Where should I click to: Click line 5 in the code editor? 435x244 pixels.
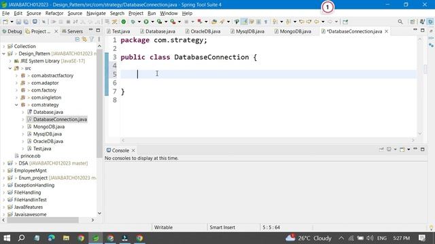tap(268, 74)
